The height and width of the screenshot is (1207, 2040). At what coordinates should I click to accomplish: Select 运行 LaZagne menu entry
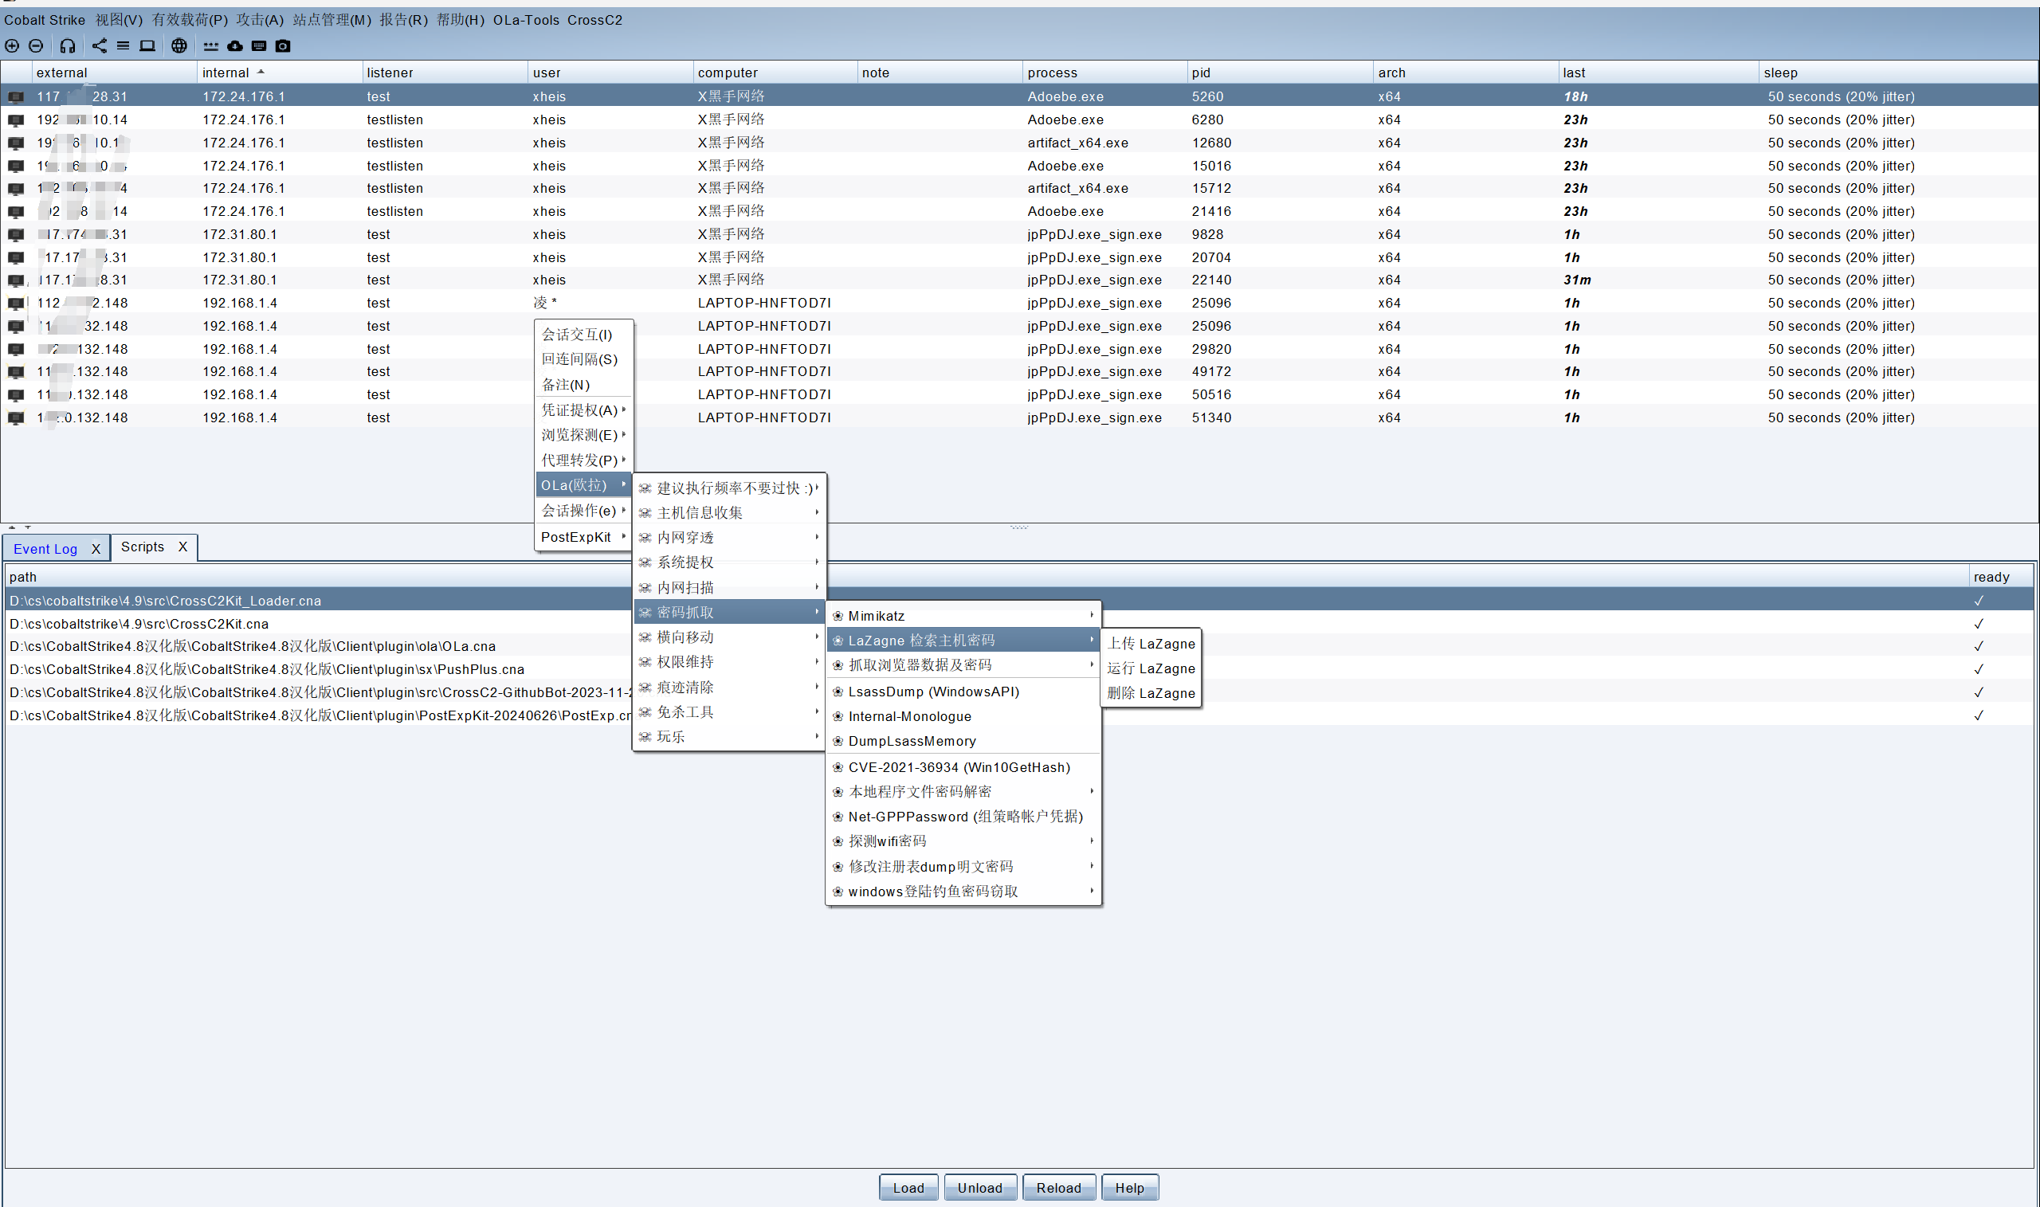[x=1151, y=668]
